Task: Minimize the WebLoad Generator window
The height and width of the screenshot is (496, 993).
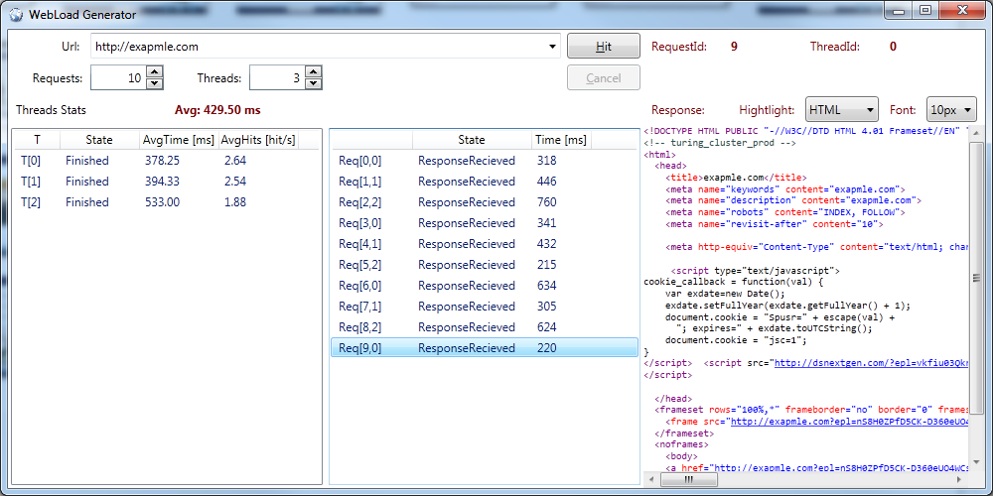Action: point(898,10)
